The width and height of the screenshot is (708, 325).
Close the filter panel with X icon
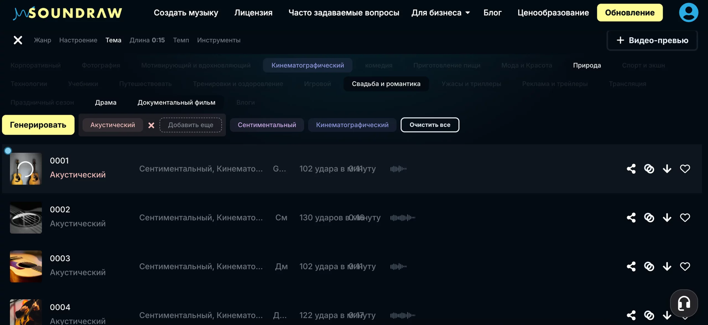coord(18,40)
